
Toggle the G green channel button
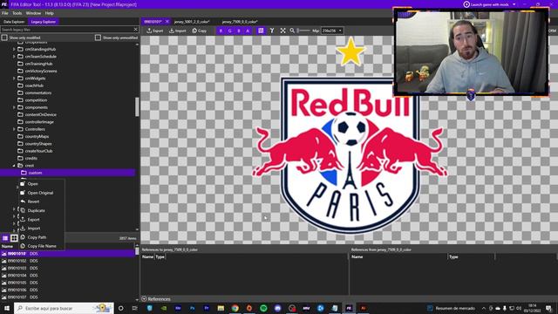coord(230,31)
